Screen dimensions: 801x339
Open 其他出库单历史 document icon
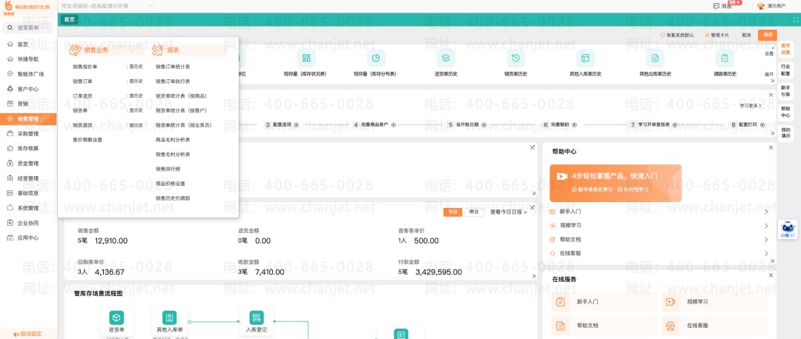click(x=655, y=58)
